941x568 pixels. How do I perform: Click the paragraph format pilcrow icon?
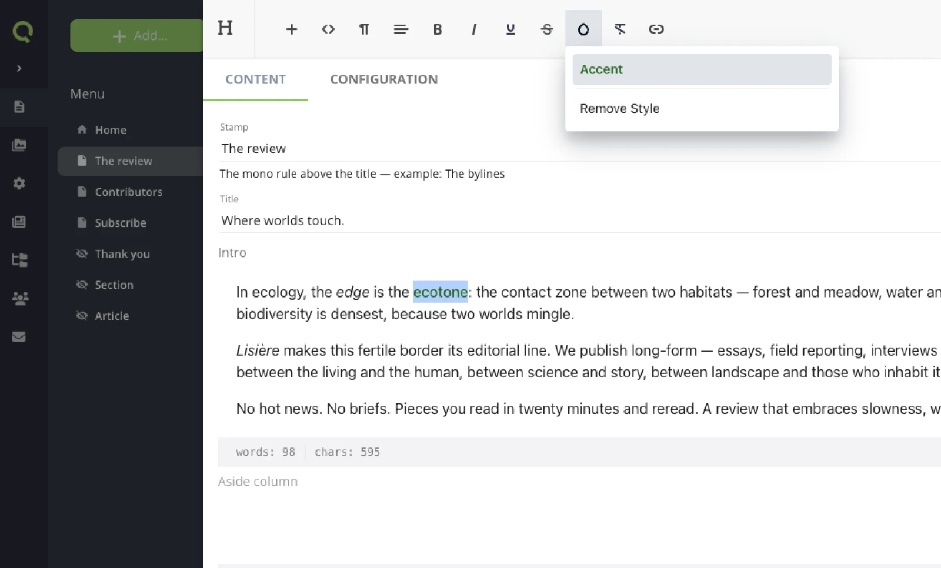(365, 29)
